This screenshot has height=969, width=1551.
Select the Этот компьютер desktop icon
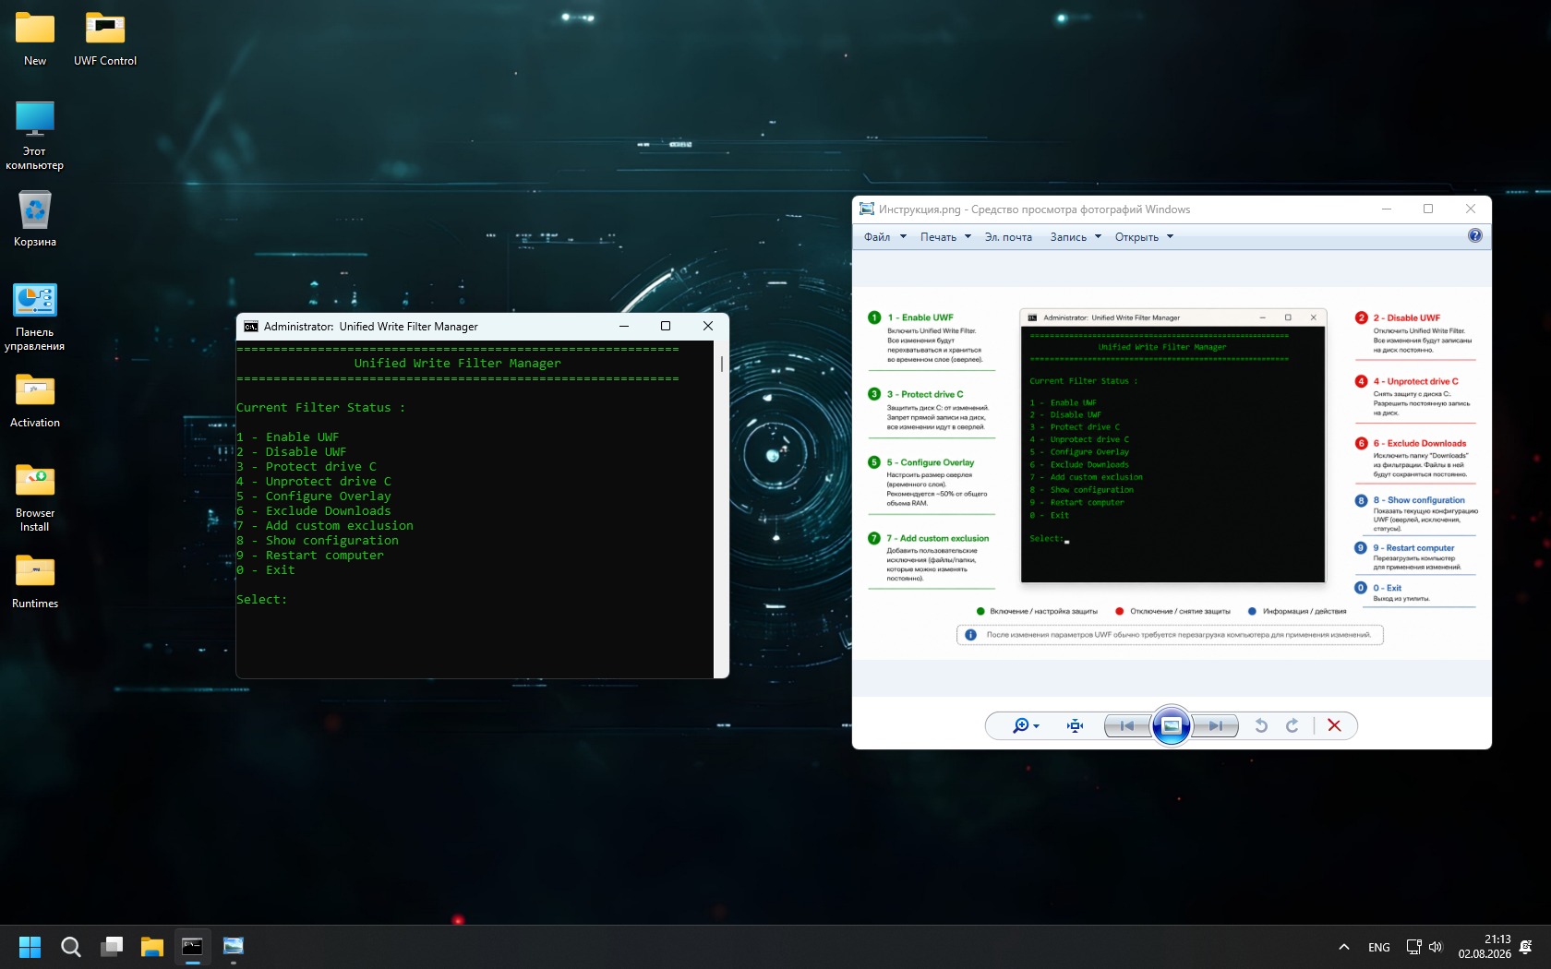click(35, 135)
